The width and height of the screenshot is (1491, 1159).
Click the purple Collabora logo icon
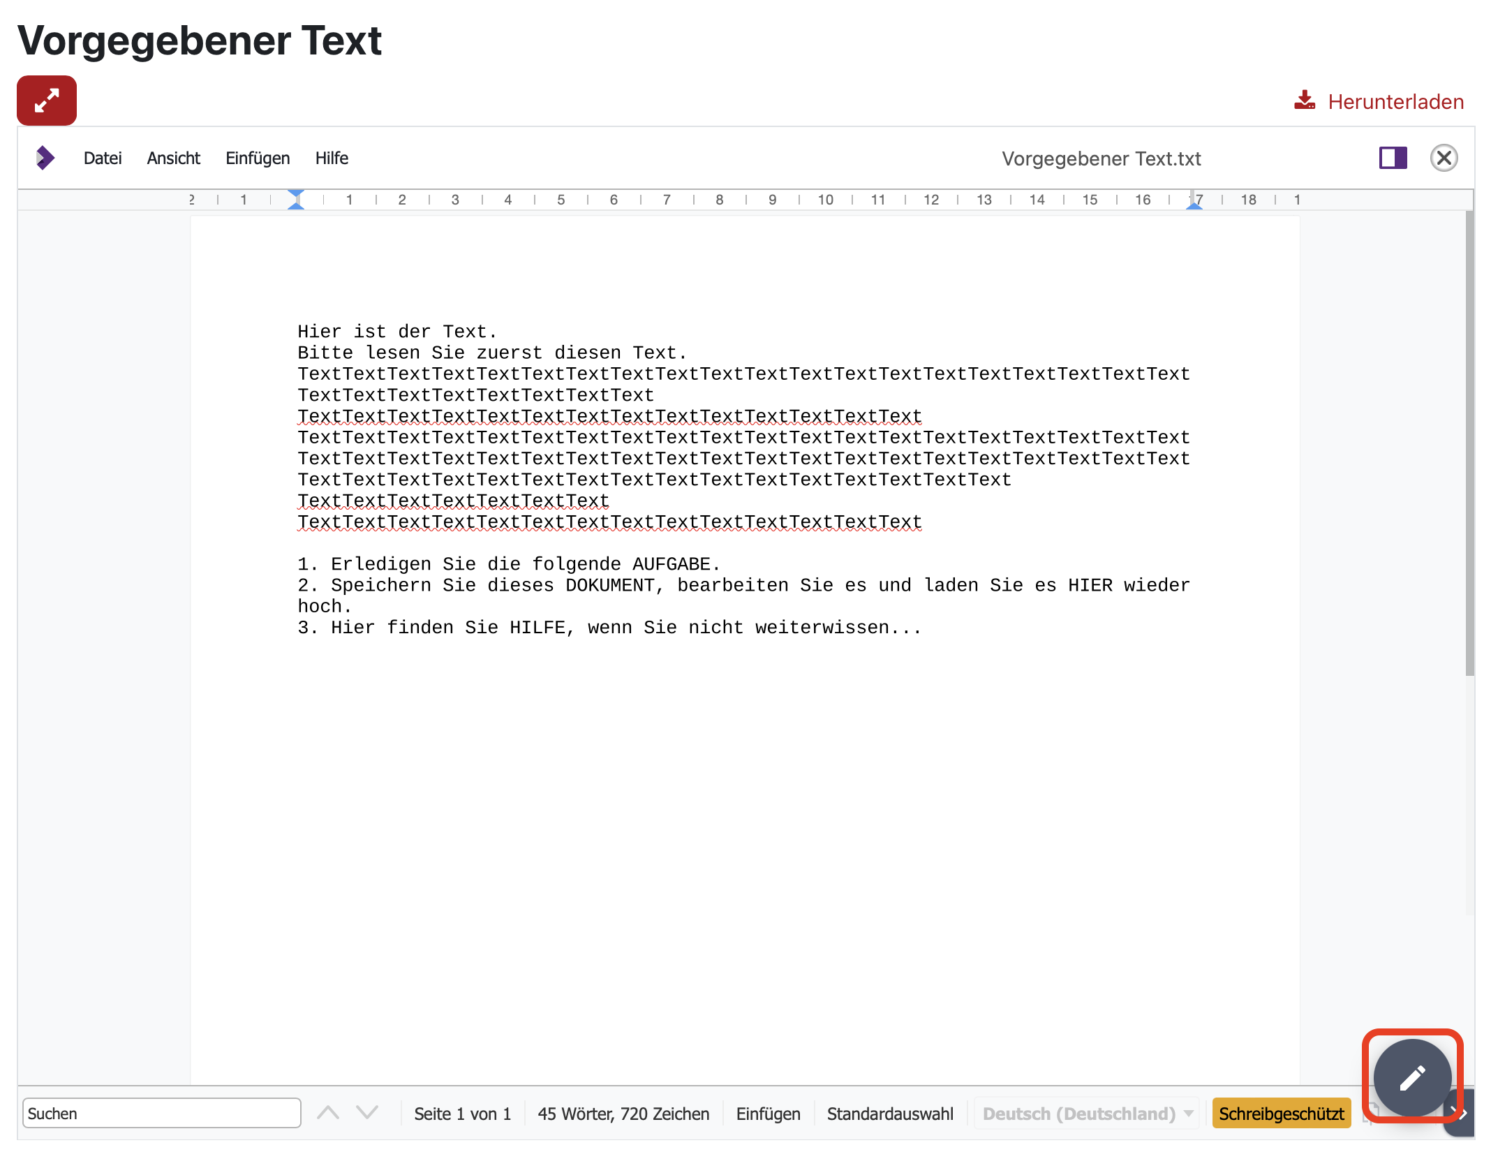click(45, 158)
